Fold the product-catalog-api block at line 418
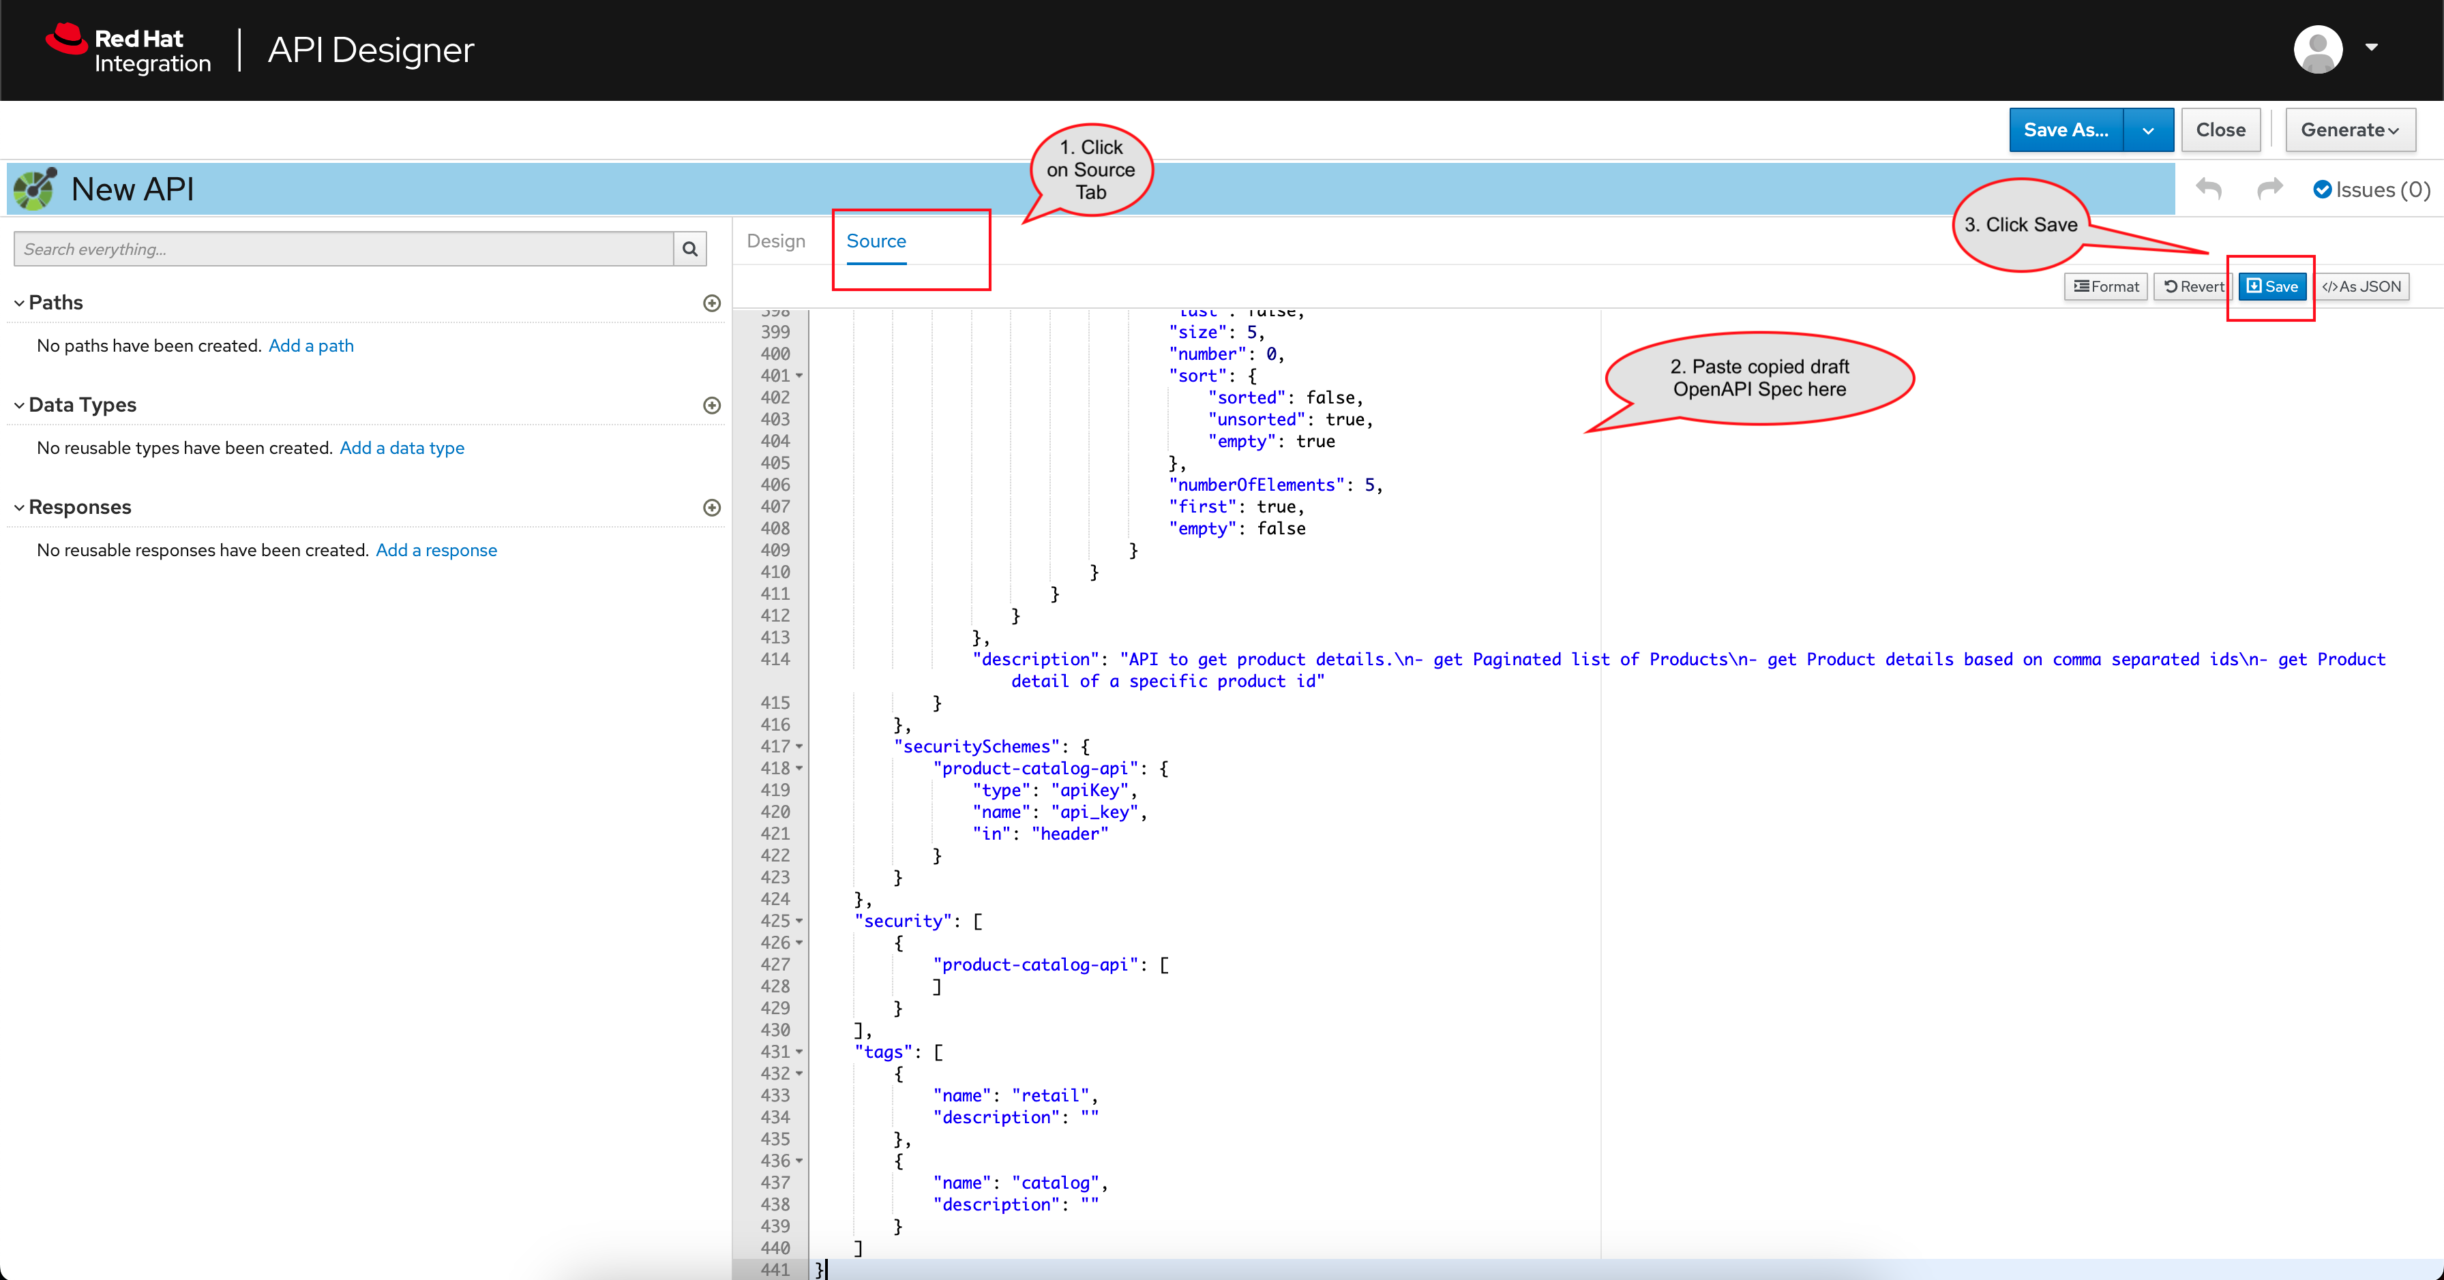 [799, 769]
